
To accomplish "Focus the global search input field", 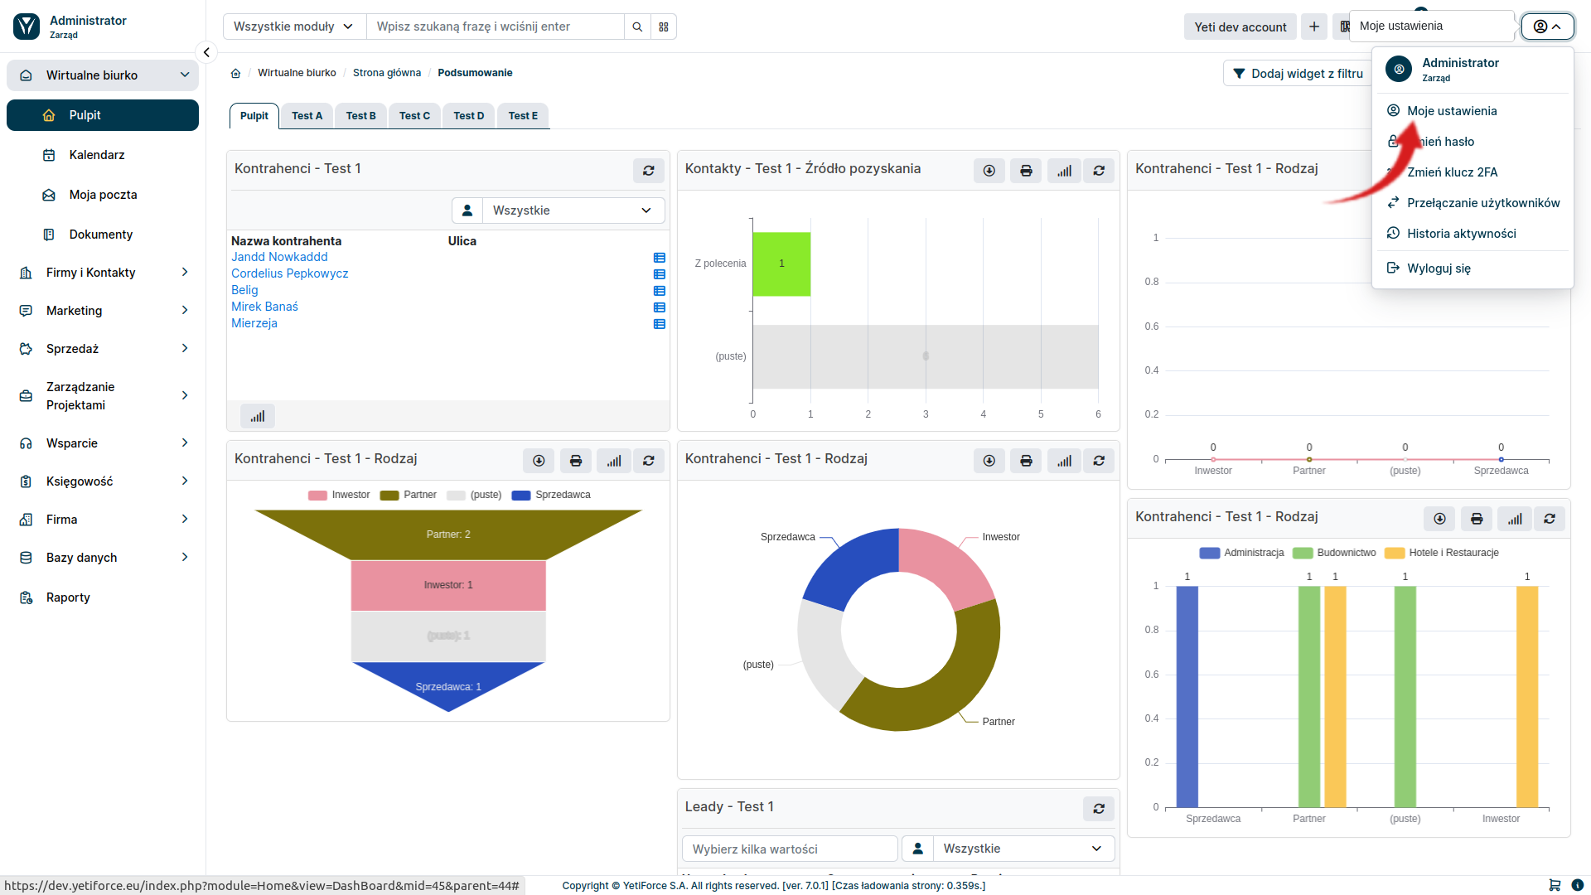I will (496, 27).
